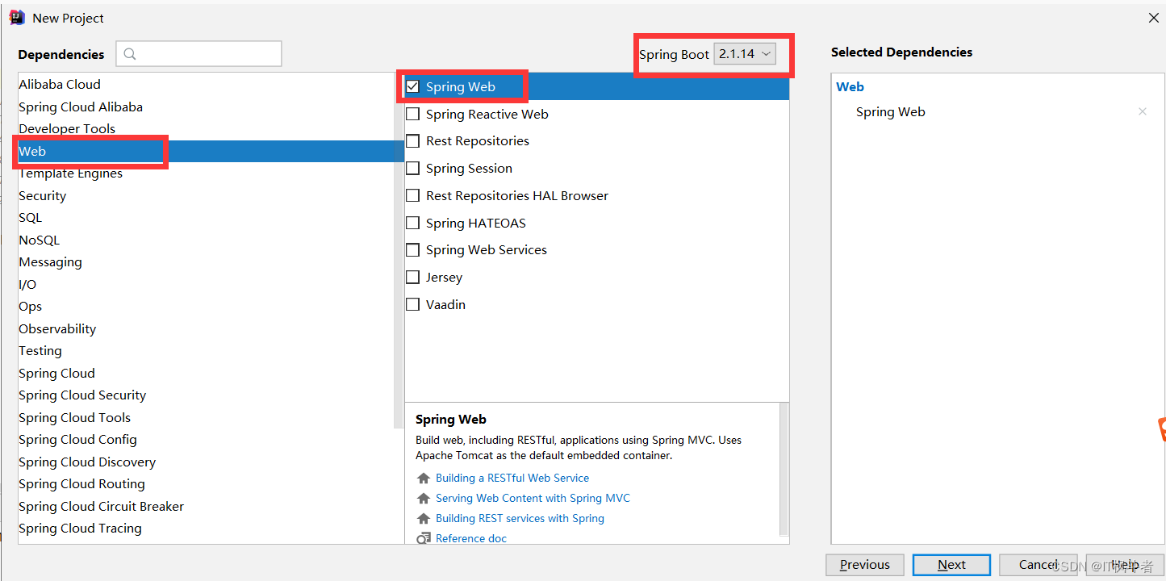Focus the Dependencies search field
Image resolution: width=1166 pixels, height=581 pixels.
point(199,54)
